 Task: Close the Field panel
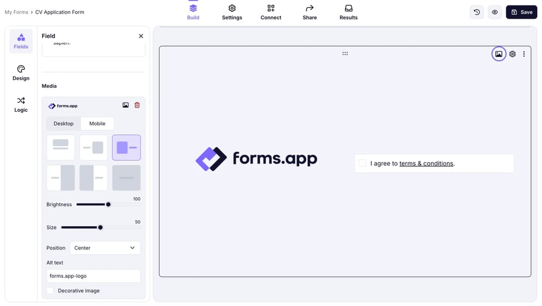click(141, 36)
